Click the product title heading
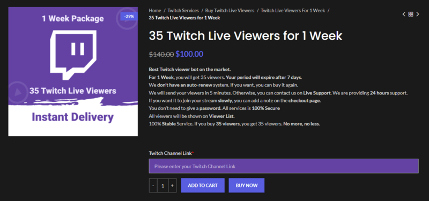Image resolution: width=429 pixels, height=201 pixels. 246,36
